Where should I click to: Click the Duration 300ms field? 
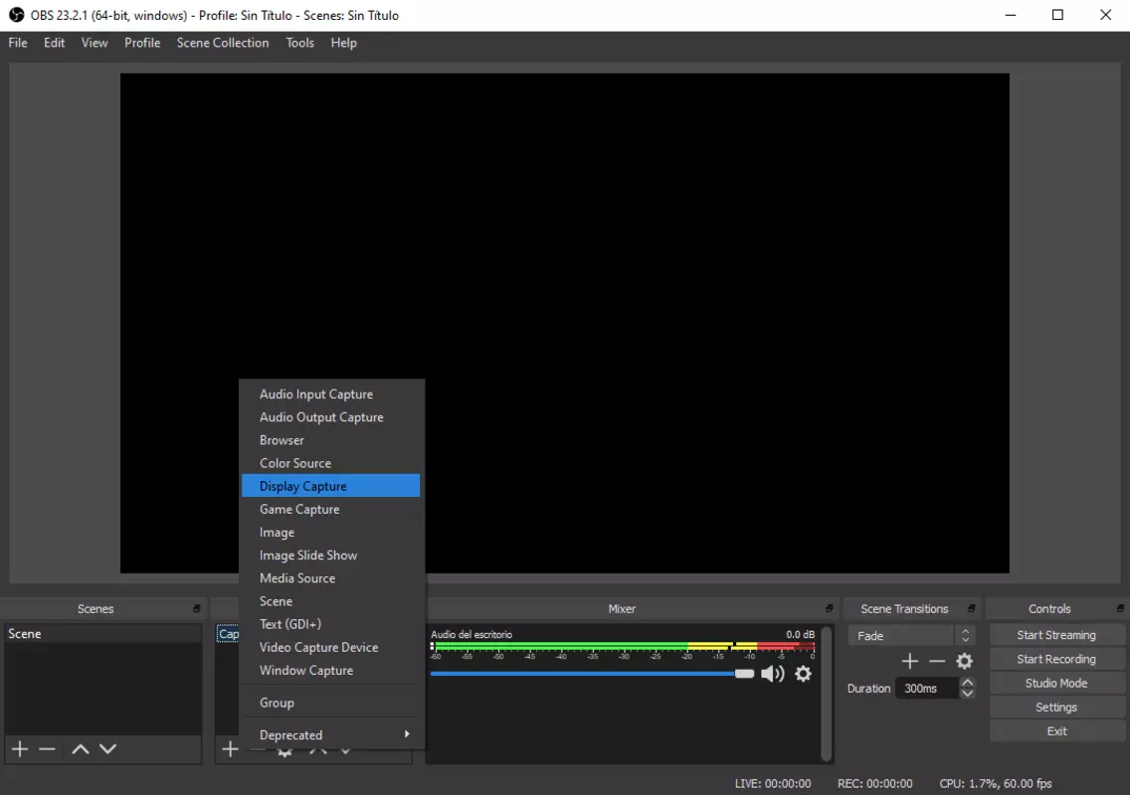[928, 689]
